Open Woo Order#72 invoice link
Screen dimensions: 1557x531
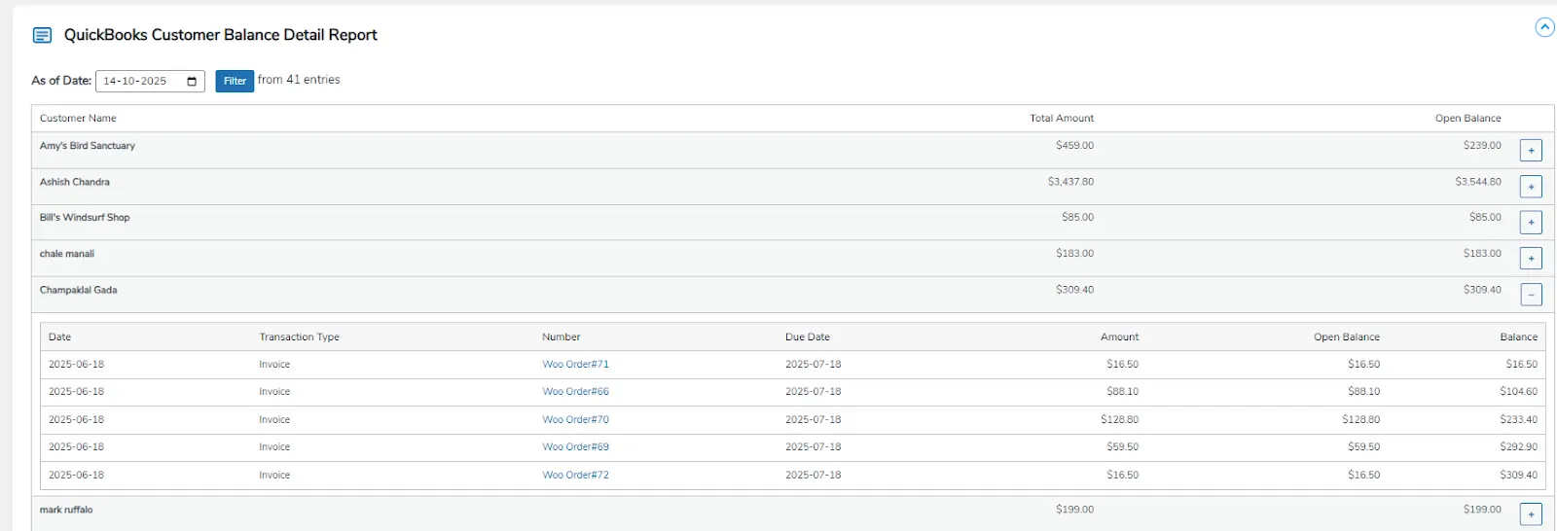click(575, 476)
